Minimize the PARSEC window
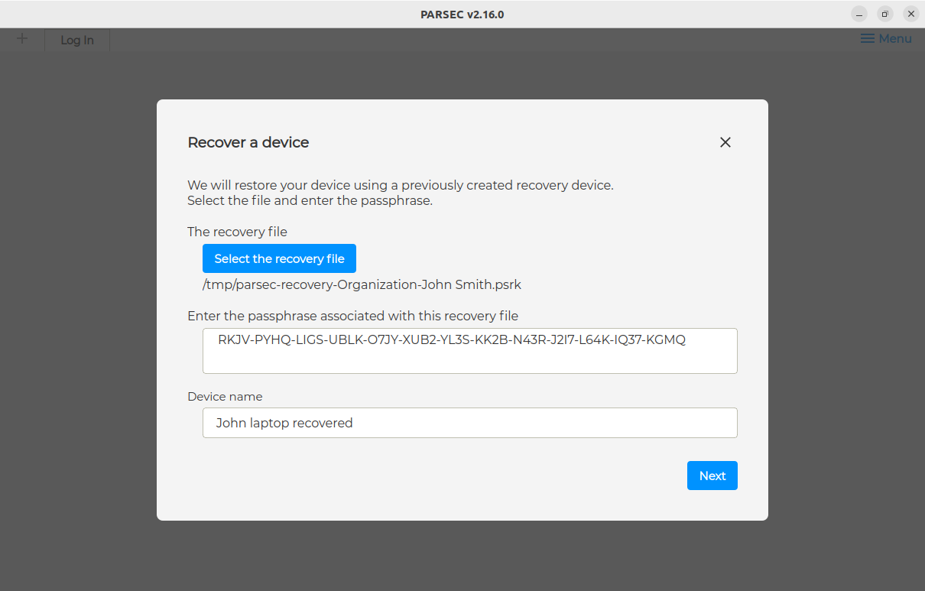 860,14
